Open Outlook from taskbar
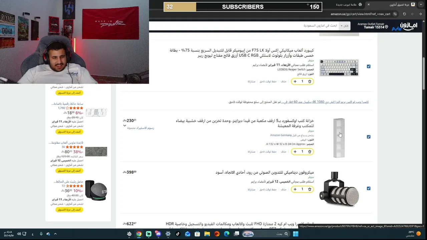Viewport: 427px width, 240px height. click(x=187, y=234)
